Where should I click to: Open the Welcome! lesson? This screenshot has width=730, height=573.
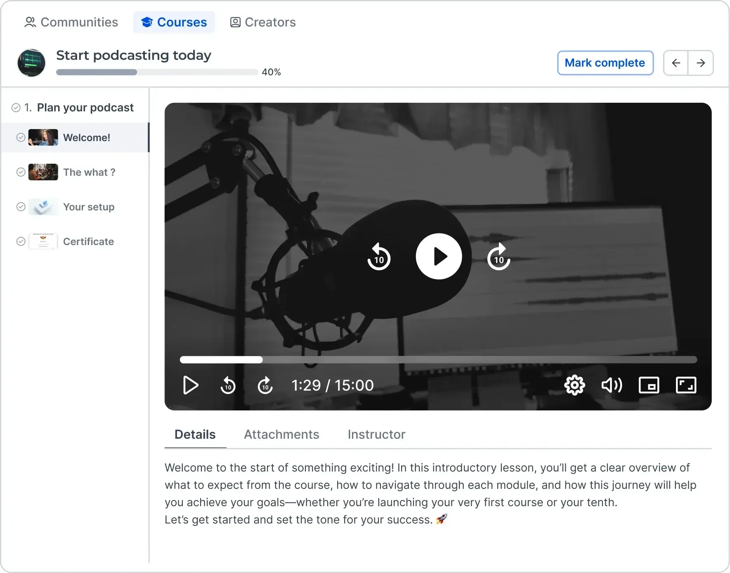75,137
